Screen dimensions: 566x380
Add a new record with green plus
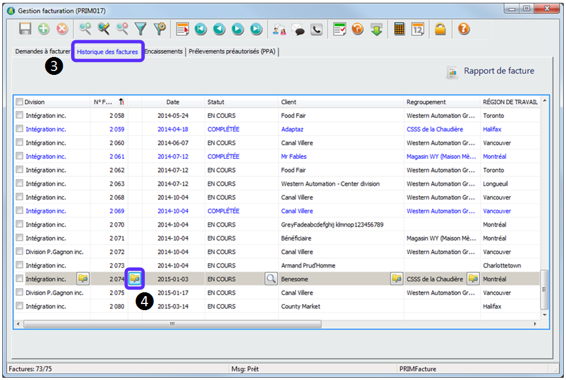[44, 29]
